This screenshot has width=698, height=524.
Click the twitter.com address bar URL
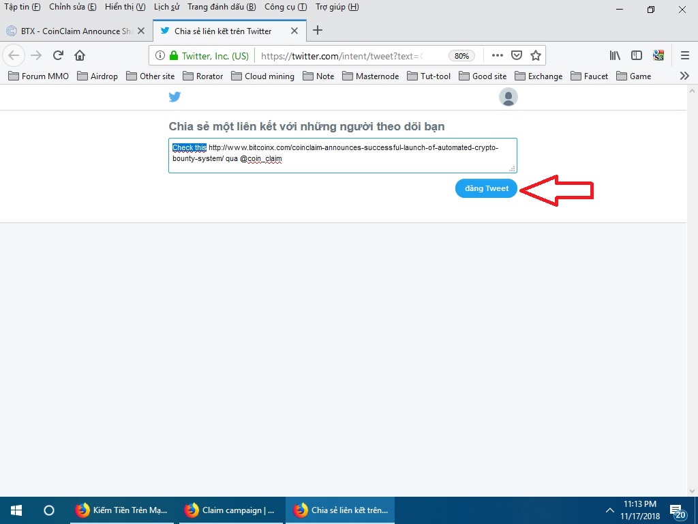[341, 56]
